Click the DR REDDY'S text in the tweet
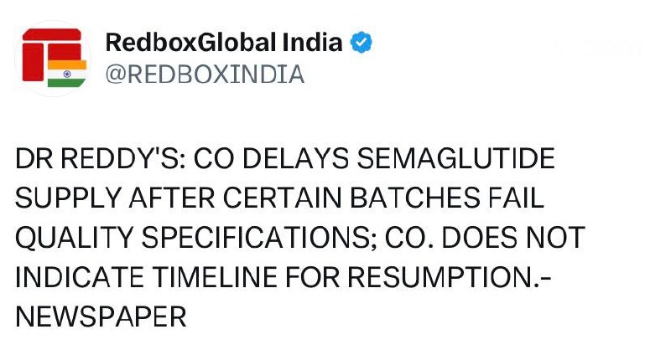This screenshot has height=355, width=671. click(x=101, y=158)
